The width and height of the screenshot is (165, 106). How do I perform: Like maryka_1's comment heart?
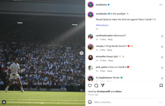(162, 47)
